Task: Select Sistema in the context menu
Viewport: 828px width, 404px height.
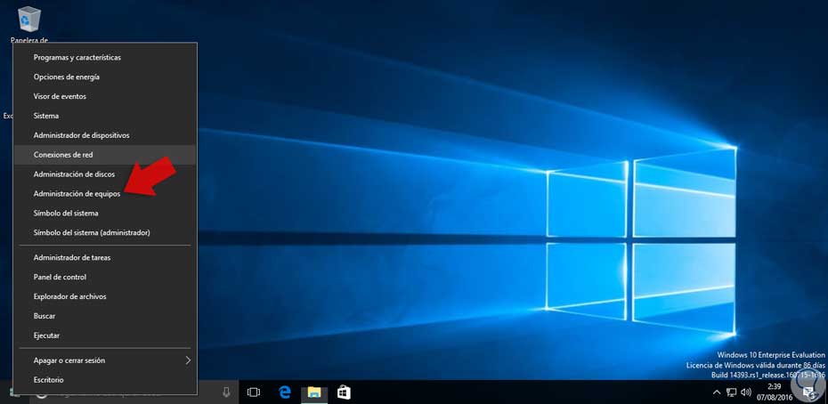Action: [104, 116]
